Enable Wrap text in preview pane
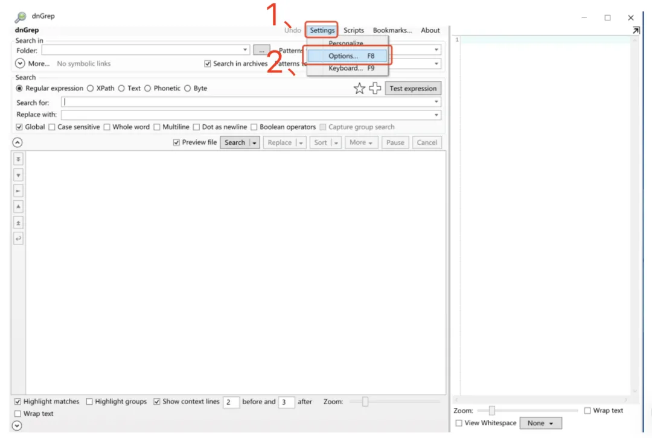Screen dimensions: 652x438 587,411
